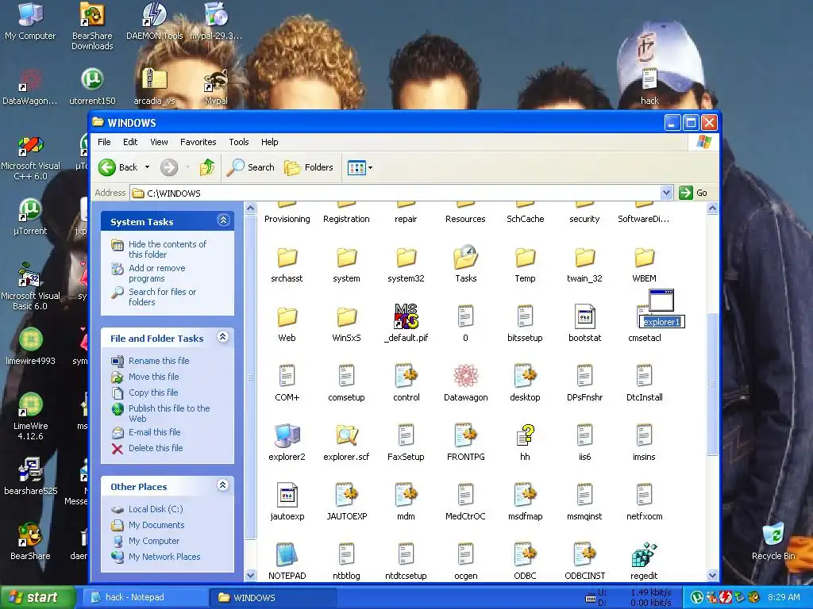Open utorrent150 desktop icon
This screenshot has height=609, width=813.
[92, 86]
